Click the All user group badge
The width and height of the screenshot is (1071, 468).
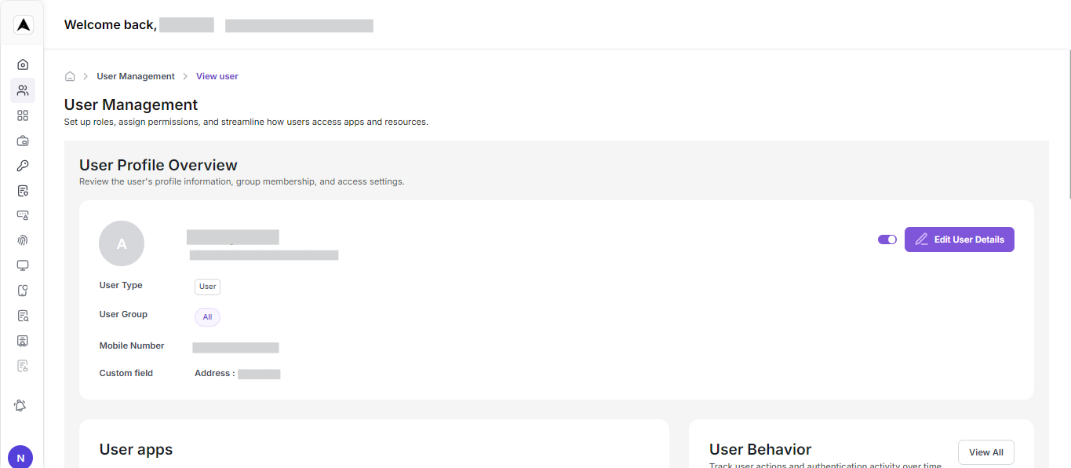206,316
